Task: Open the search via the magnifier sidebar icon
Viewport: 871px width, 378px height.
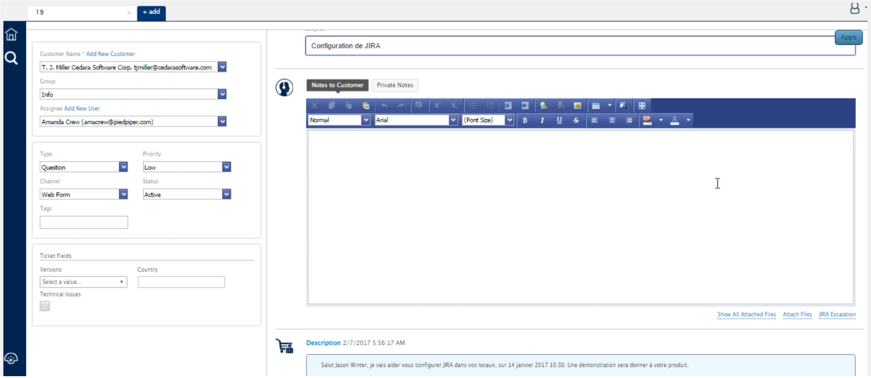Action: (x=11, y=58)
